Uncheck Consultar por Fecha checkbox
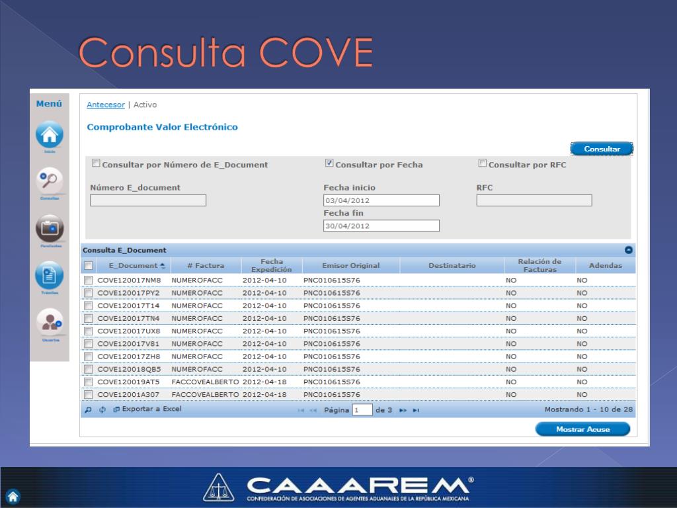This screenshot has height=508, width=677. [x=329, y=163]
